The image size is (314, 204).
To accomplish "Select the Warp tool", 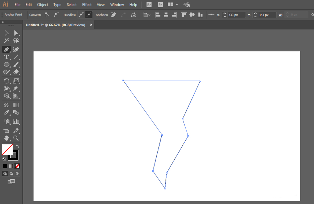I will tap(6, 88).
